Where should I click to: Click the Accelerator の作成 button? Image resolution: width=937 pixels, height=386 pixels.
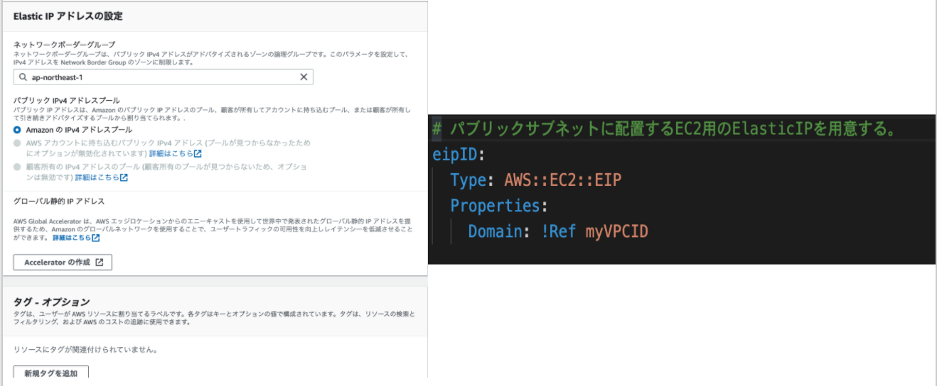coord(63,263)
